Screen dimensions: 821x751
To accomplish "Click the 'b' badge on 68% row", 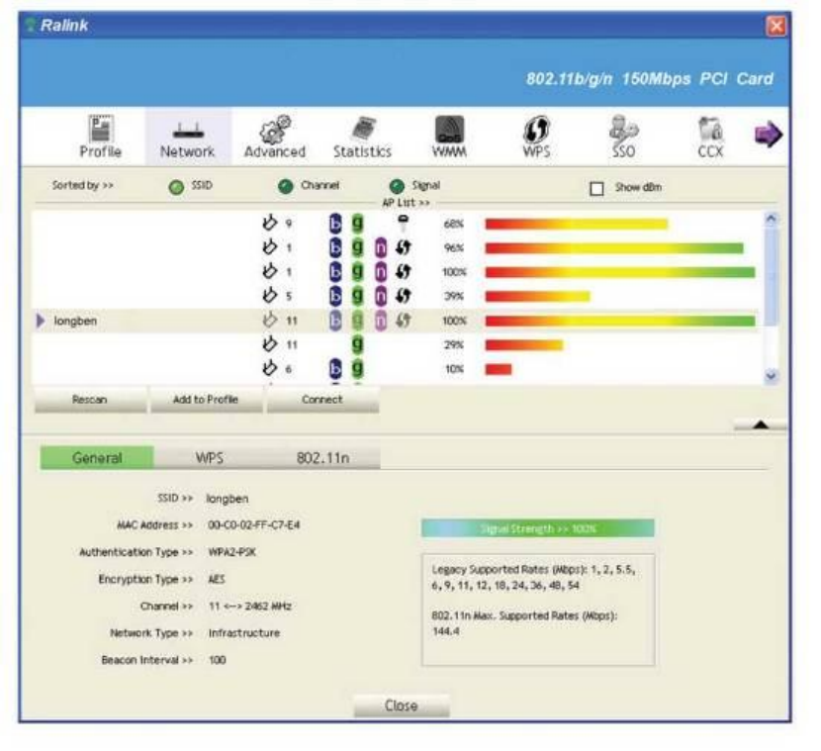I will [335, 224].
